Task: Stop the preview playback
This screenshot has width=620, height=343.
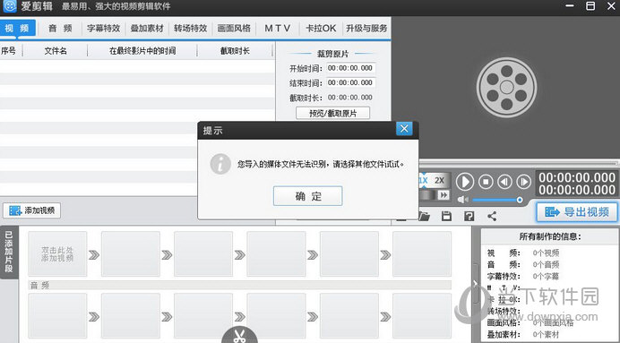Action: click(x=486, y=182)
